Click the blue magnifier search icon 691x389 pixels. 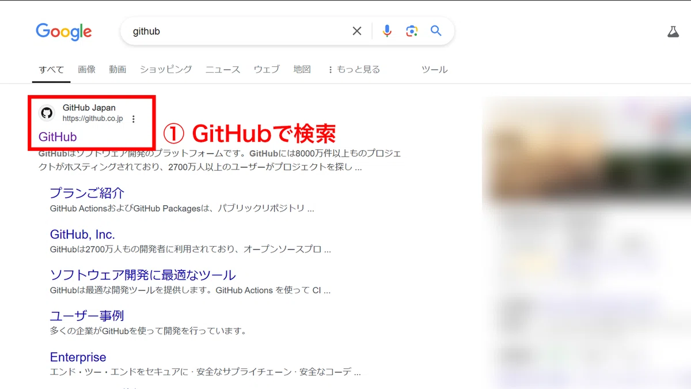click(x=436, y=31)
